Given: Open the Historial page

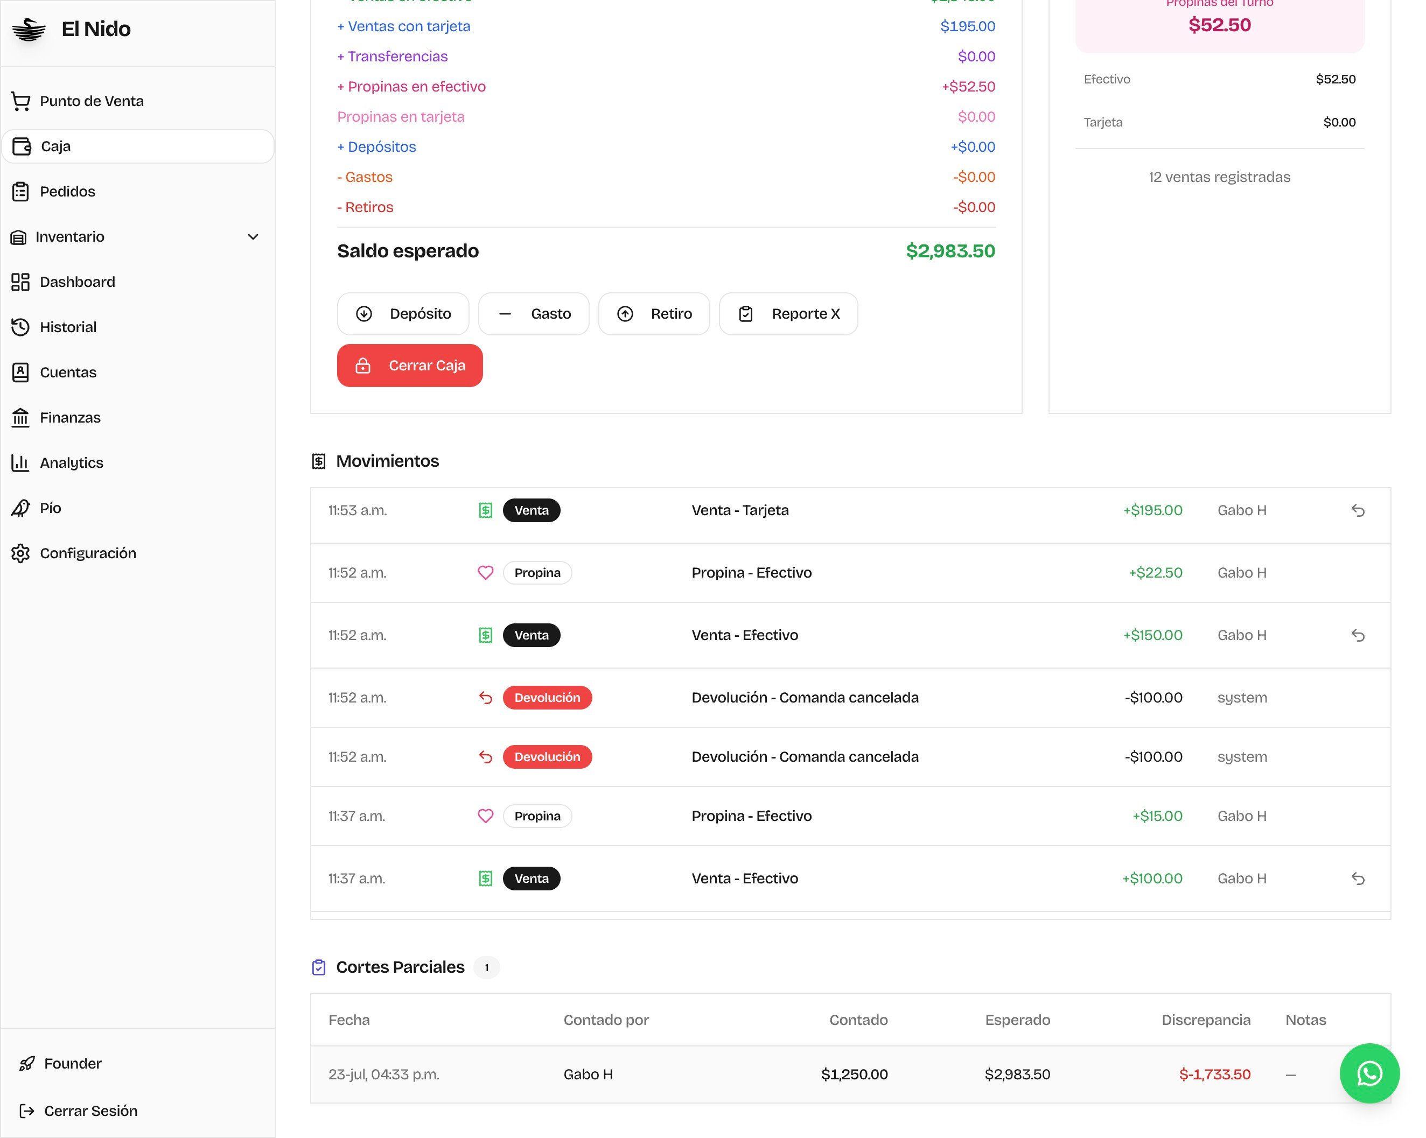Looking at the screenshot, I should pyautogui.click(x=137, y=327).
